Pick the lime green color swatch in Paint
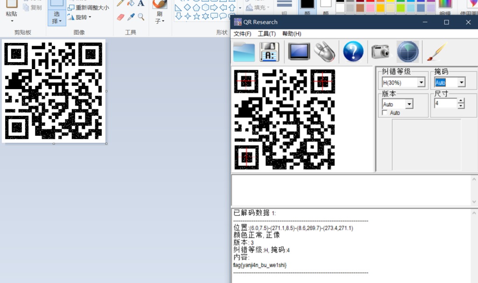The height and width of the screenshot is (283, 478). tap(401, 7)
